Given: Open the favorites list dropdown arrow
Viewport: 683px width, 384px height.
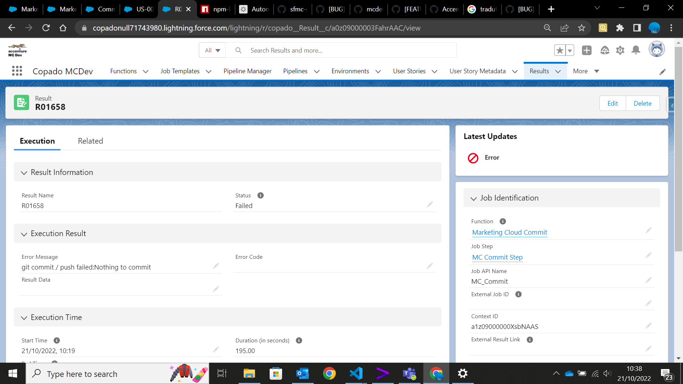Looking at the screenshot, I should [570, 50].
